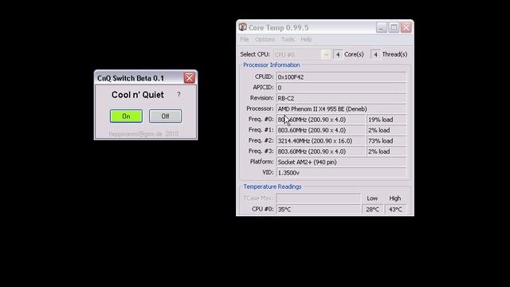
Task: Click the Low 28°C value
Action: [372, 209]
